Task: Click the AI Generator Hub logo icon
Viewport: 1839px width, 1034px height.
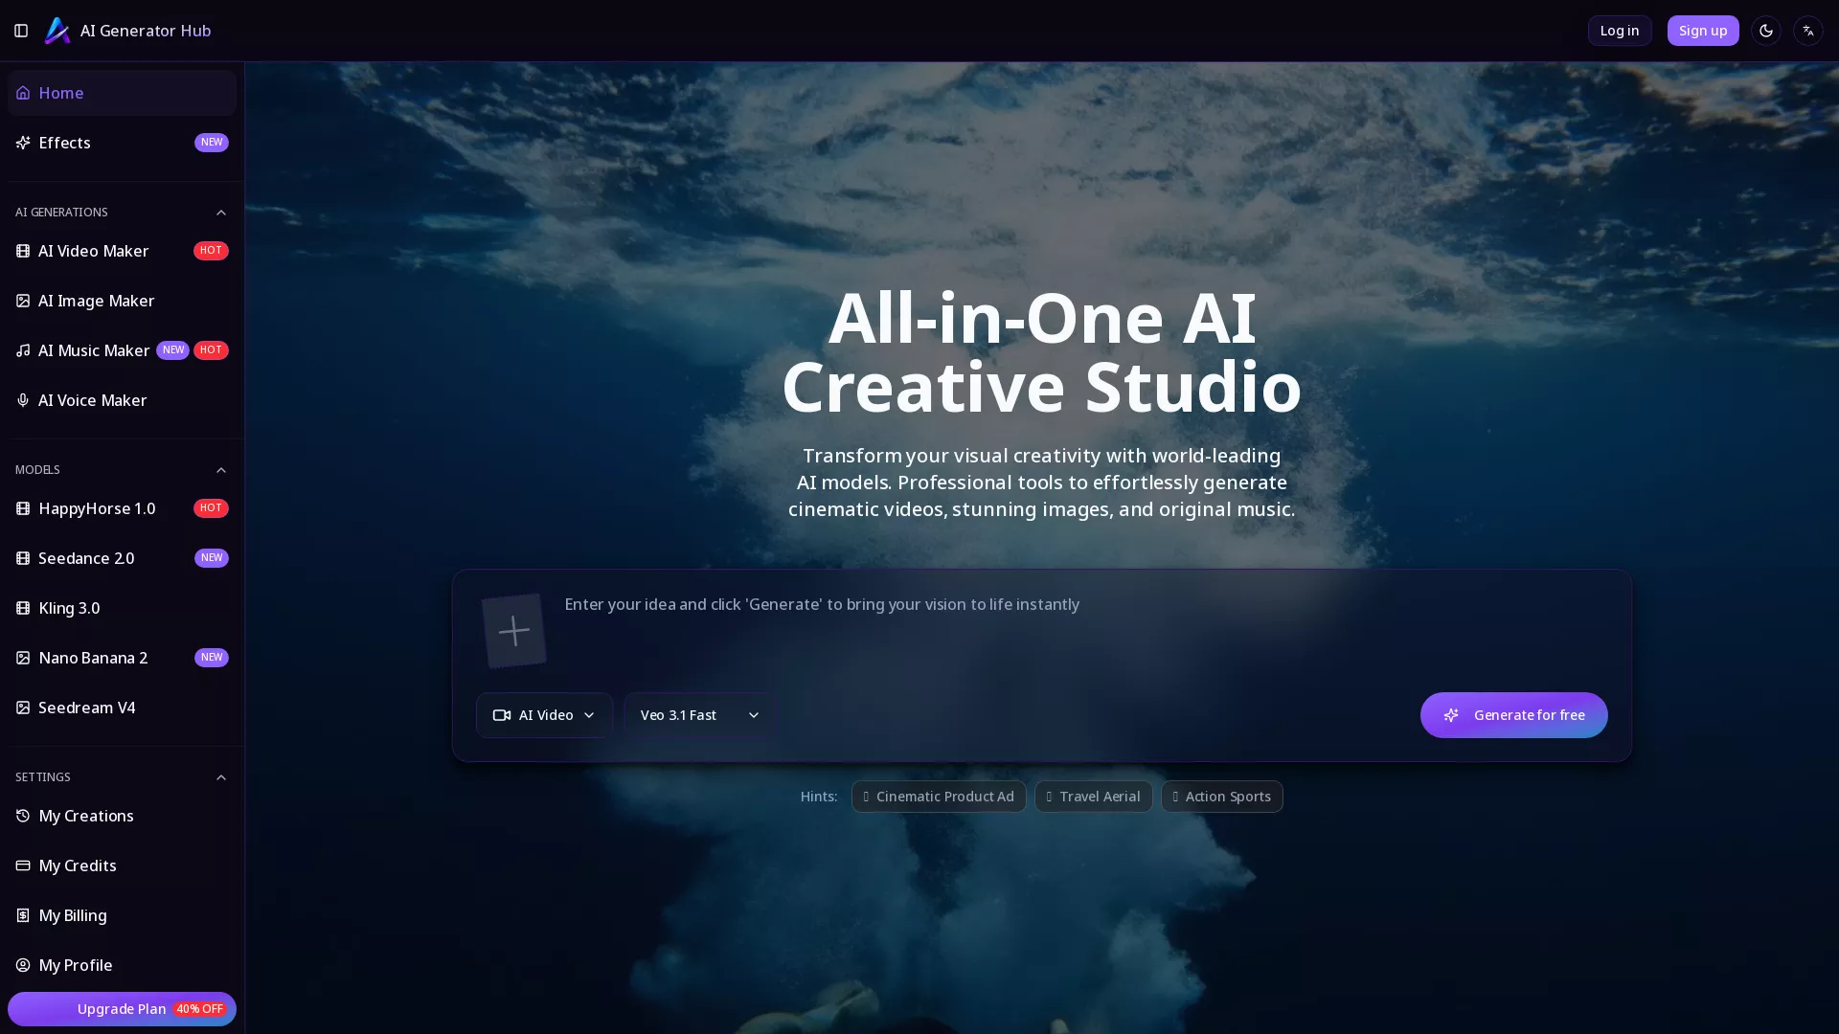Action: 57,31
